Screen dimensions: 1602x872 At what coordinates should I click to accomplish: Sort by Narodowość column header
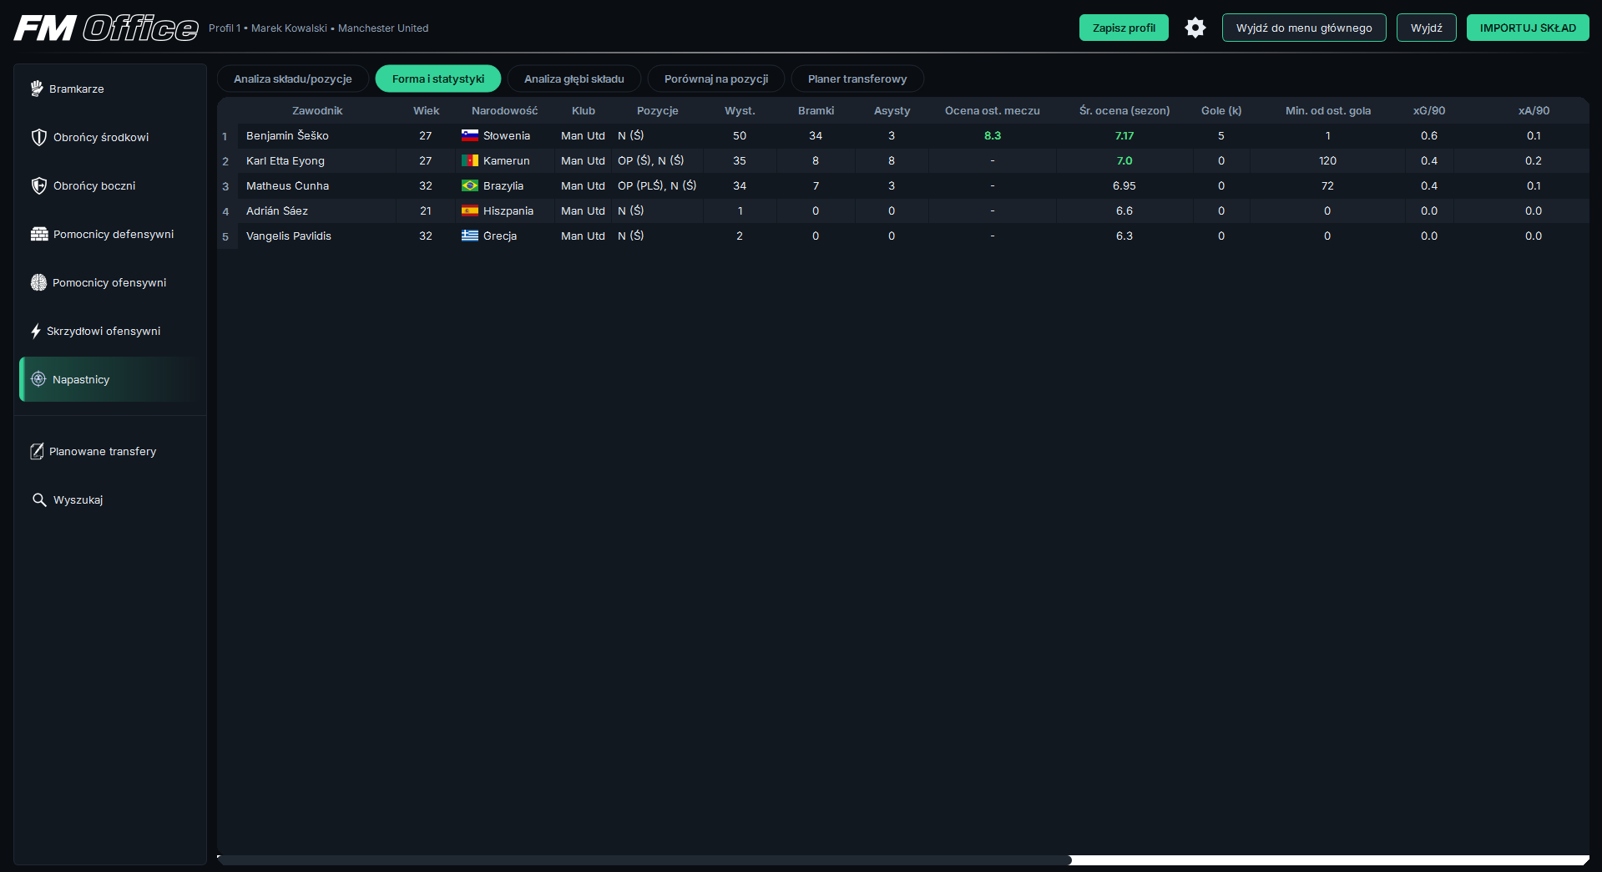(504, 110)
